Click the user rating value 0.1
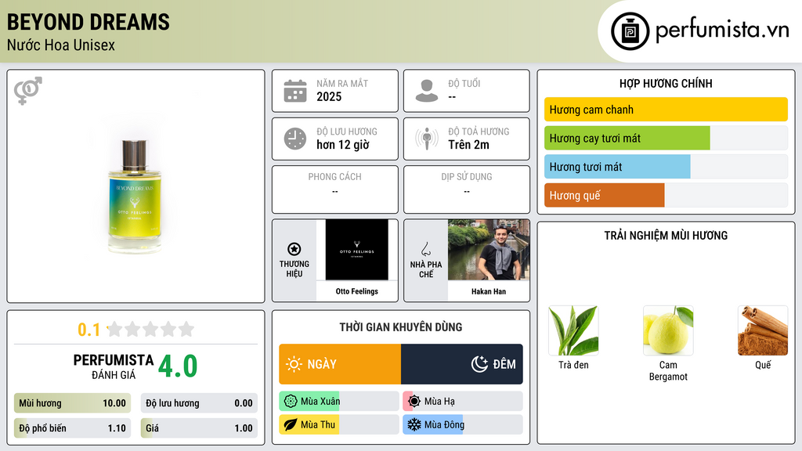Image resolution: width=802 pixels, height=451 pixels. (x=89, y=330)
